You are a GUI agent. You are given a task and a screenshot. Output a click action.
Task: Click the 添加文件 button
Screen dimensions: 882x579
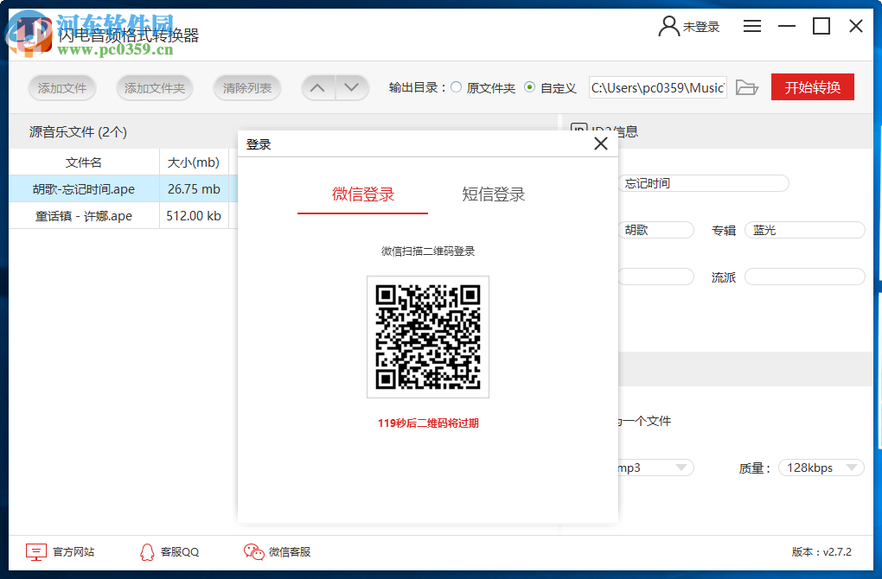click(x=62, y=87)
